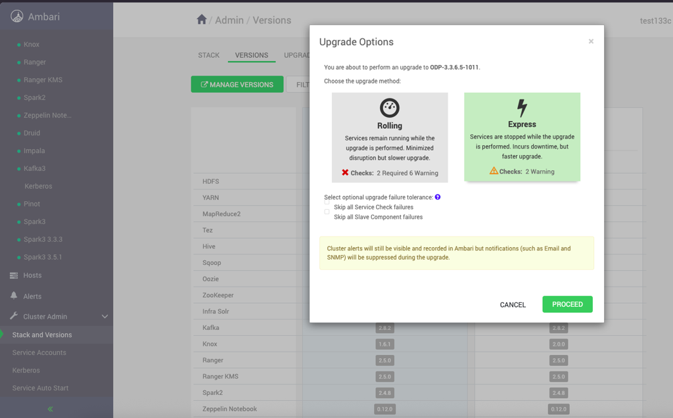Click the orange warning icon under Express

point(494,171)
